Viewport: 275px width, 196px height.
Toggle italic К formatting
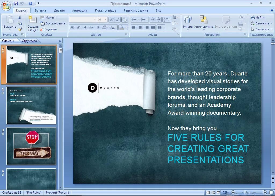tap(78, 27)
